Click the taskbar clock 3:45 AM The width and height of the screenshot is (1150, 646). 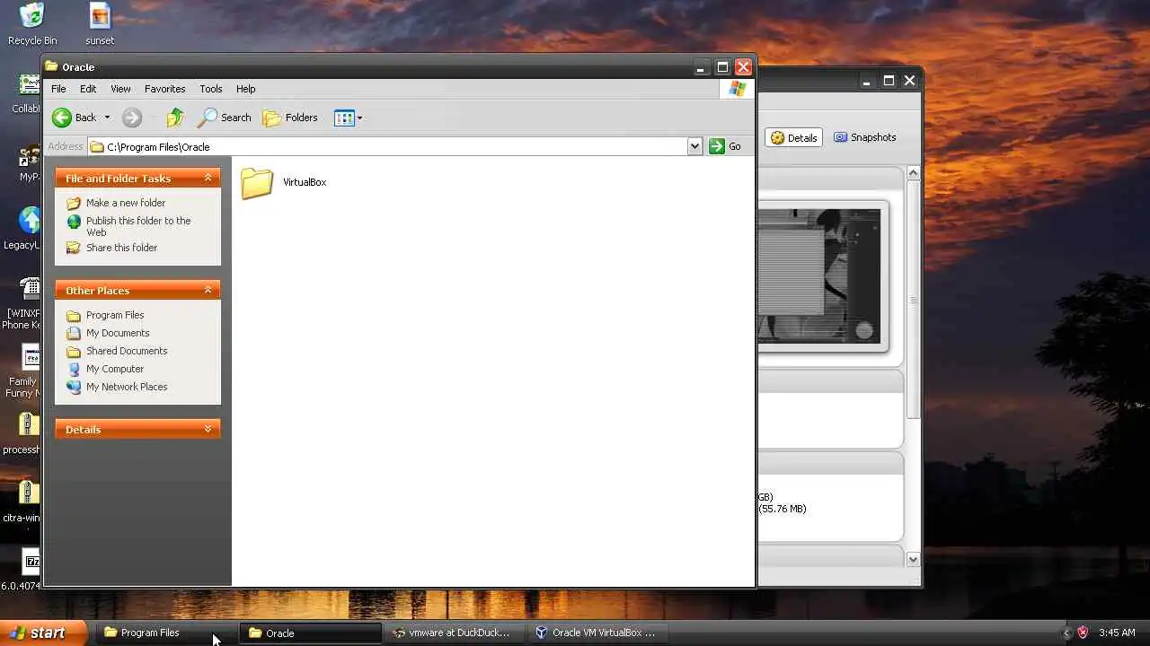coord(1117,633)
